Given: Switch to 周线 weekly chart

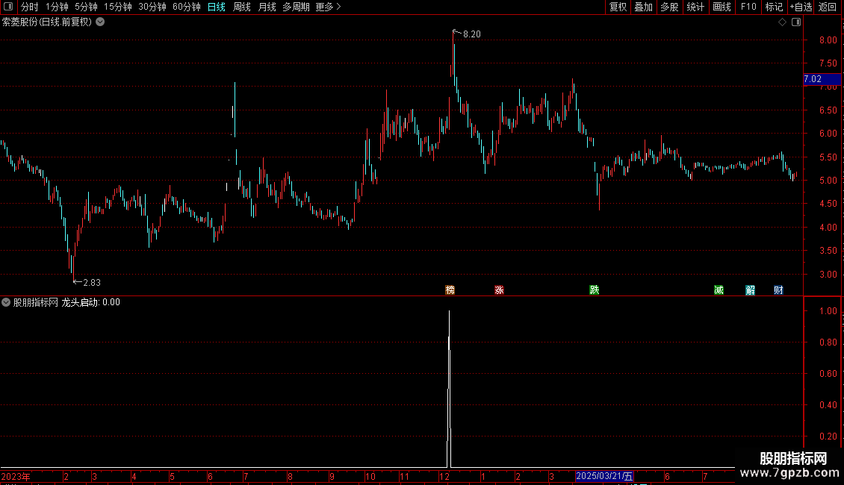Looking at the screenshot, I should 242,7.
